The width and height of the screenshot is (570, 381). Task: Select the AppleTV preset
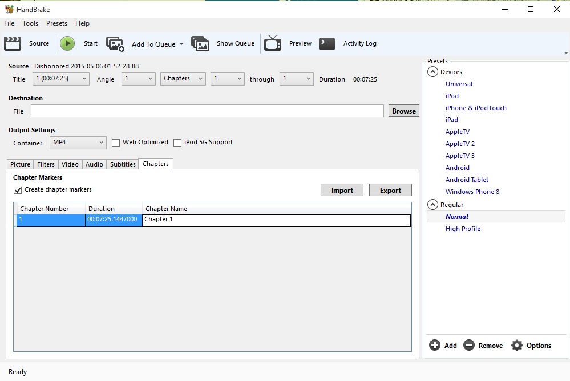click(x=457, y=132)
